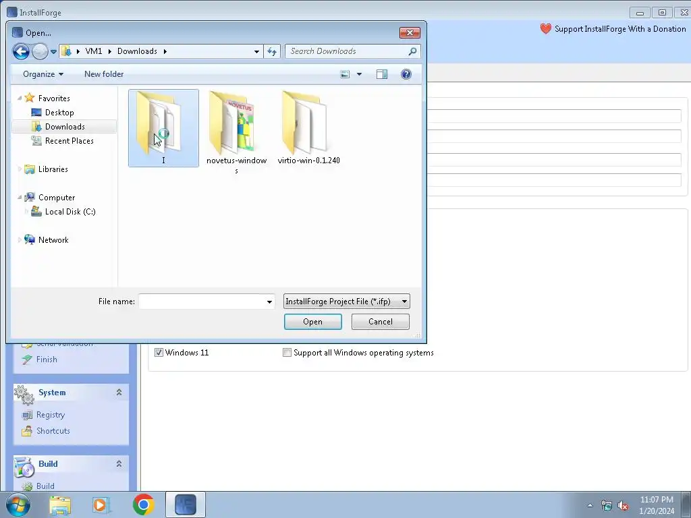Toggle the preview pane icon
Viewport: 691px width, 518px height.
(x=382, y=74)
